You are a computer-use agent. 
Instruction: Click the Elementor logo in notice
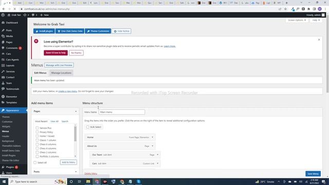tap(36, 41)
